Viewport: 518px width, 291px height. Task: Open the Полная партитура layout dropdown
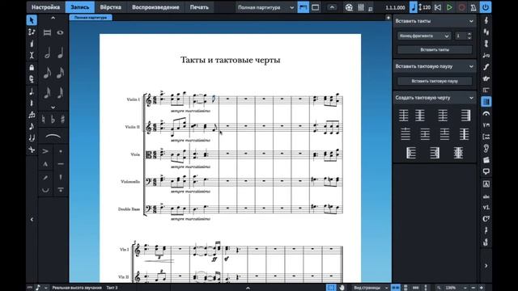(x=265, y=7)
